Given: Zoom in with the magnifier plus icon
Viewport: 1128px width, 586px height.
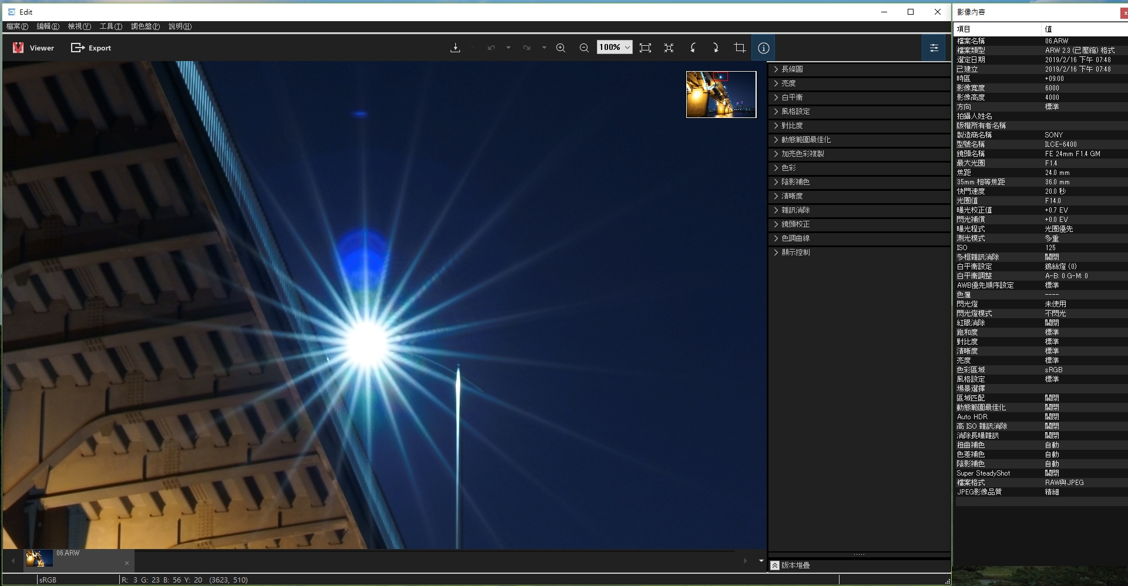Looking at the screenshot, I should click(561, 48).
